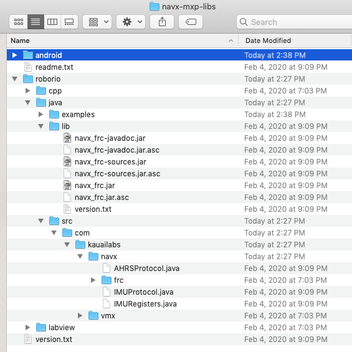Switch to icon view in toolbar
The height and width of the screenshot is (352, 352).
[19, 22]
